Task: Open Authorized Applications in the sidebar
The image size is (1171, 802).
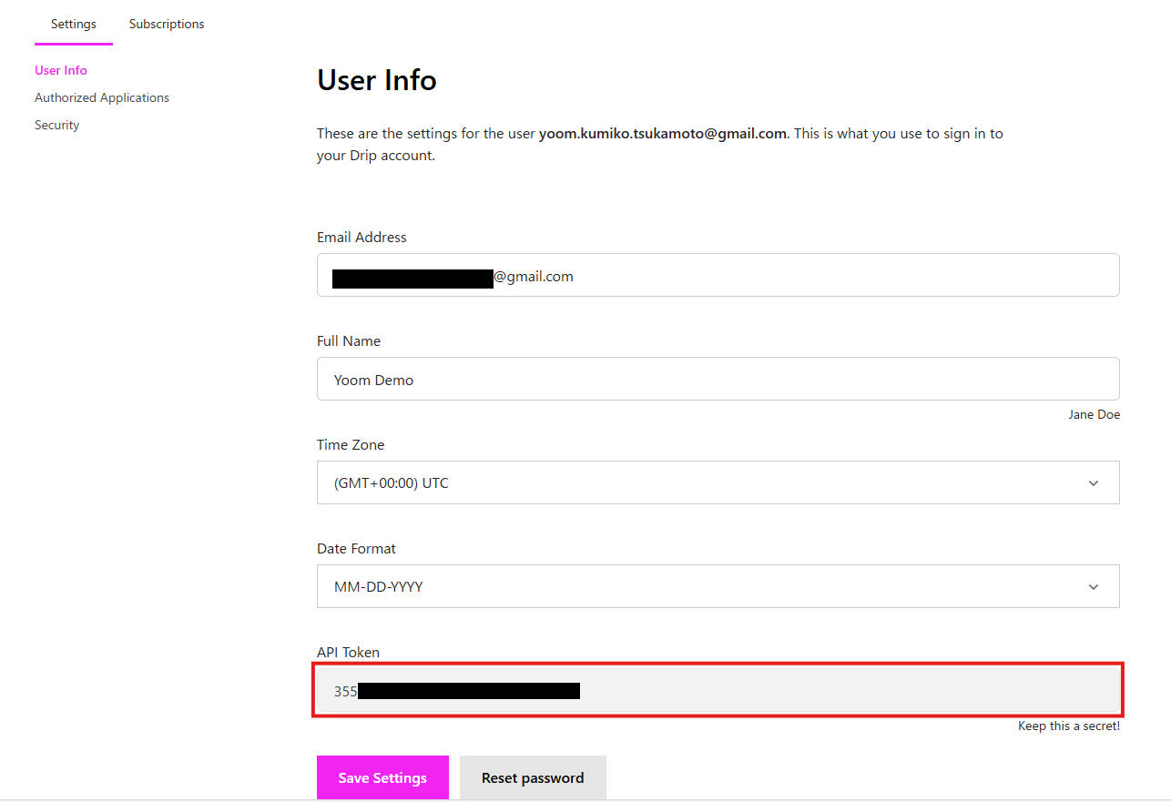Action: click(102, 97)
